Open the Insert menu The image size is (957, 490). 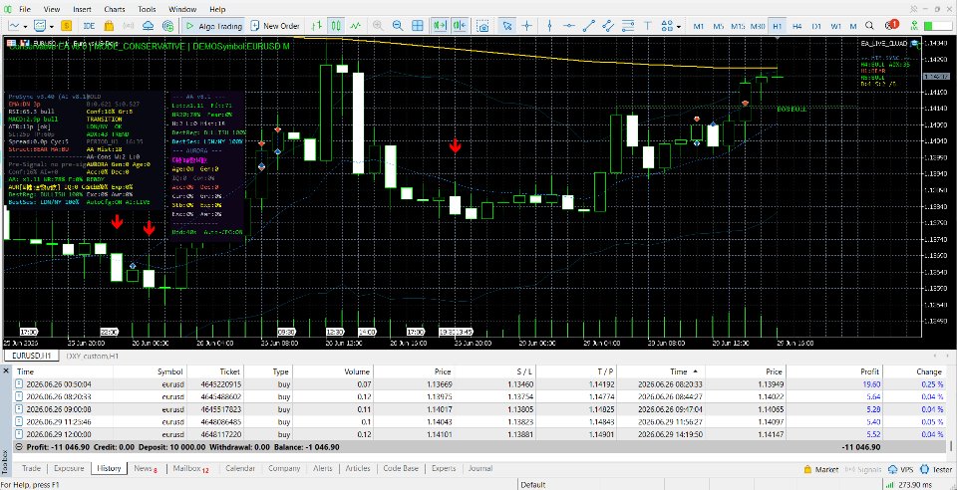[x=82, y=9]
